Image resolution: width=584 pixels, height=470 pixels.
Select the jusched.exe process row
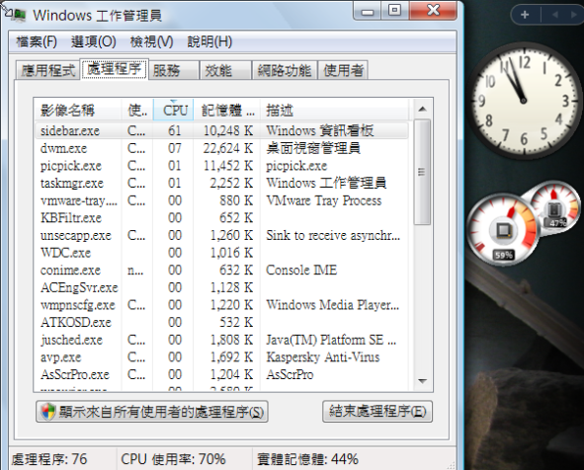click(221, 340)
